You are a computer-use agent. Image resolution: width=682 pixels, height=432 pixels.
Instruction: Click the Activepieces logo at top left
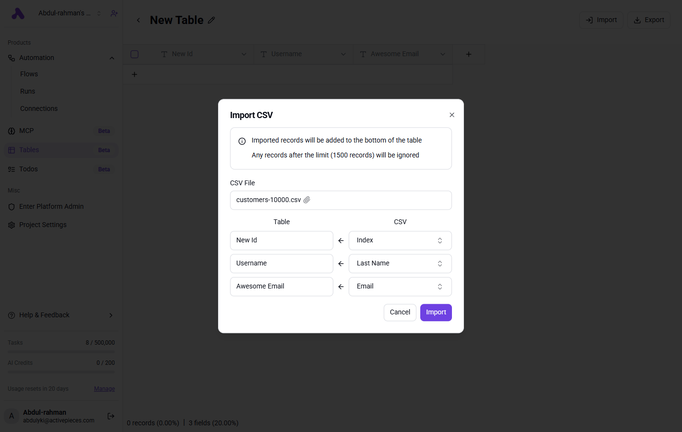(x=18, y=13)
